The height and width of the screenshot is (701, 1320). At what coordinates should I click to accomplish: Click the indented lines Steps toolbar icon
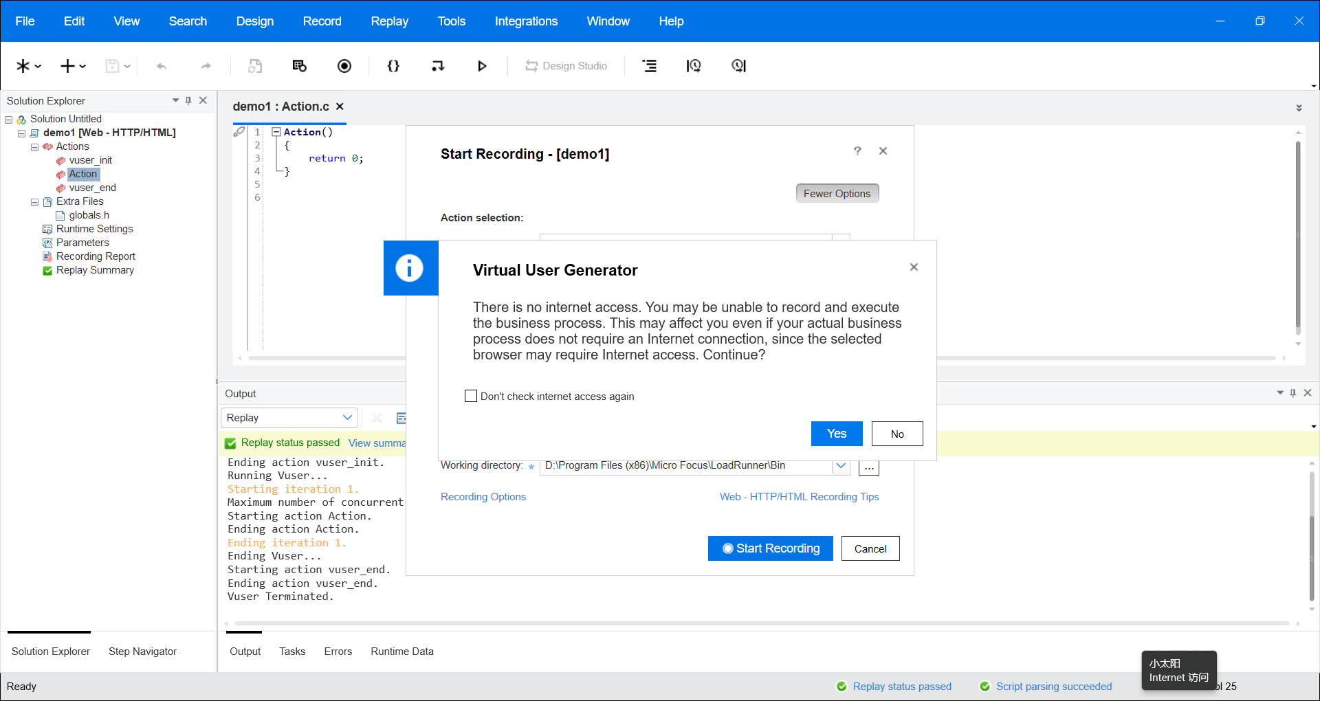649,66
